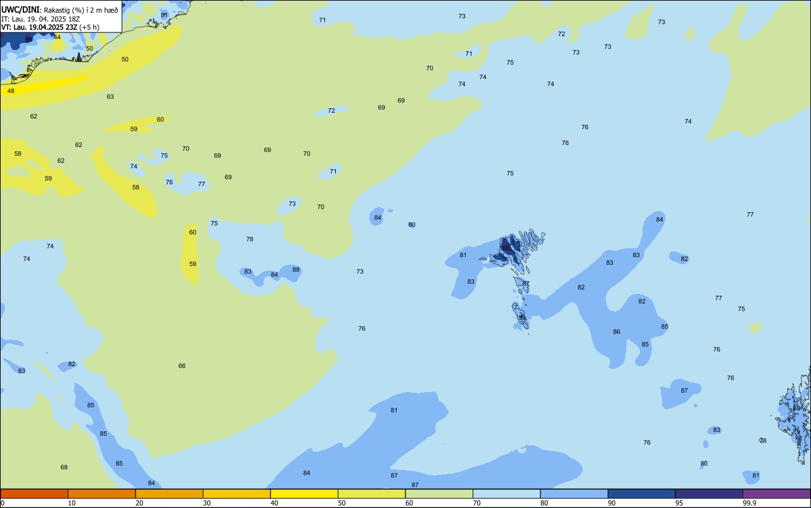The image size is (811, 508).
Task: Click the legend tick label 95
Action: (679, 503)
